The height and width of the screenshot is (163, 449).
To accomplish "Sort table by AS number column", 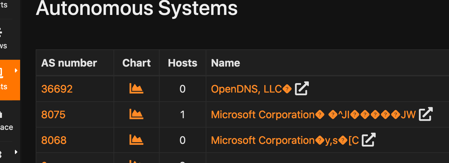I will click(x=69, y=63).
